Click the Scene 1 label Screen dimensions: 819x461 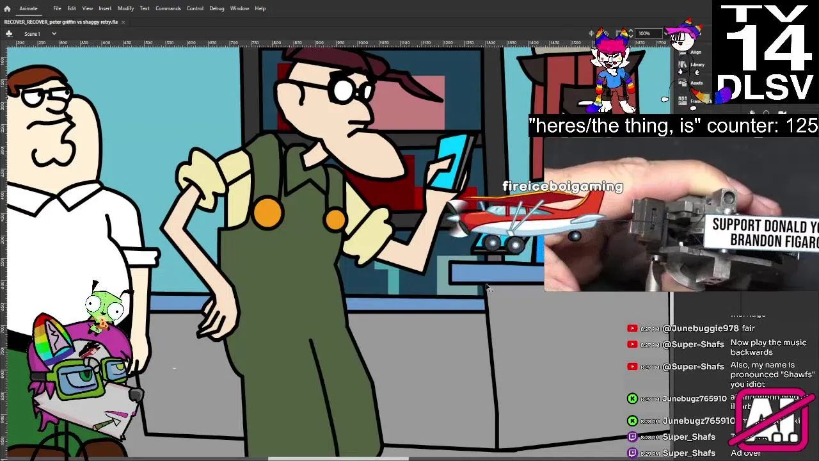(x=32, y=33)
